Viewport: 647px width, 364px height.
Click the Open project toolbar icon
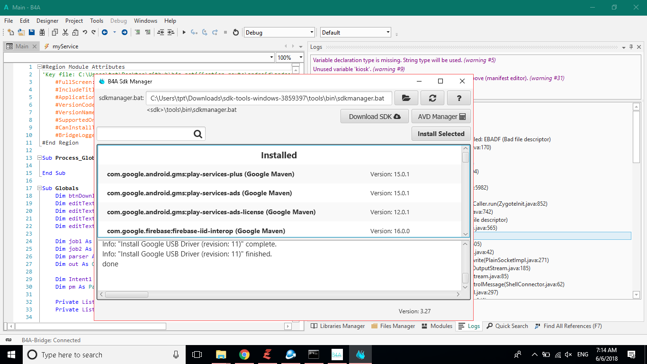(x=21, y=32)
